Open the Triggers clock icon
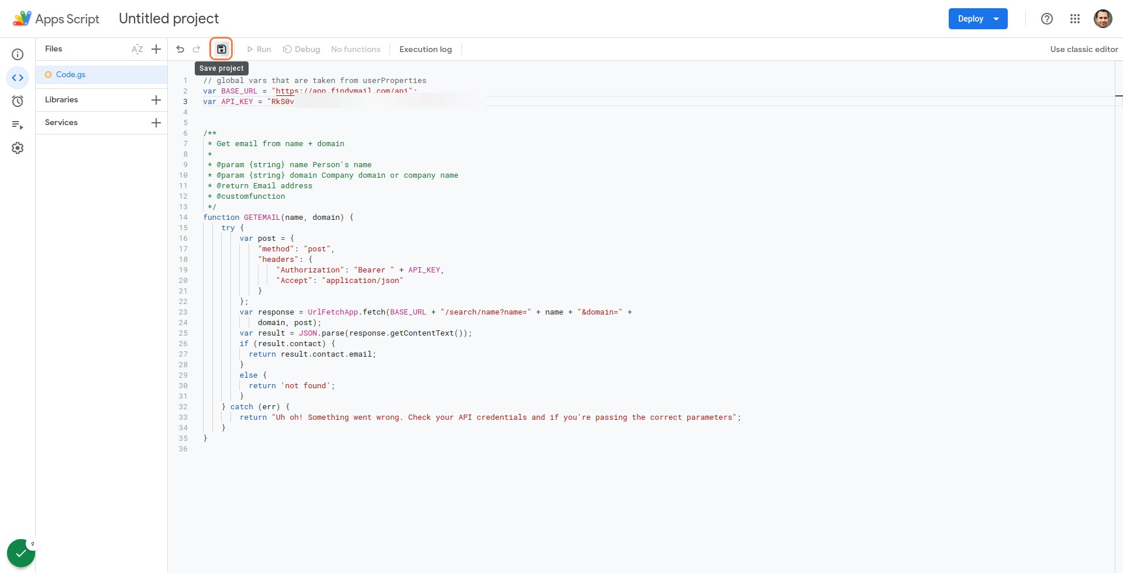This screenshot has height=573, width=1123. [18, 101]
